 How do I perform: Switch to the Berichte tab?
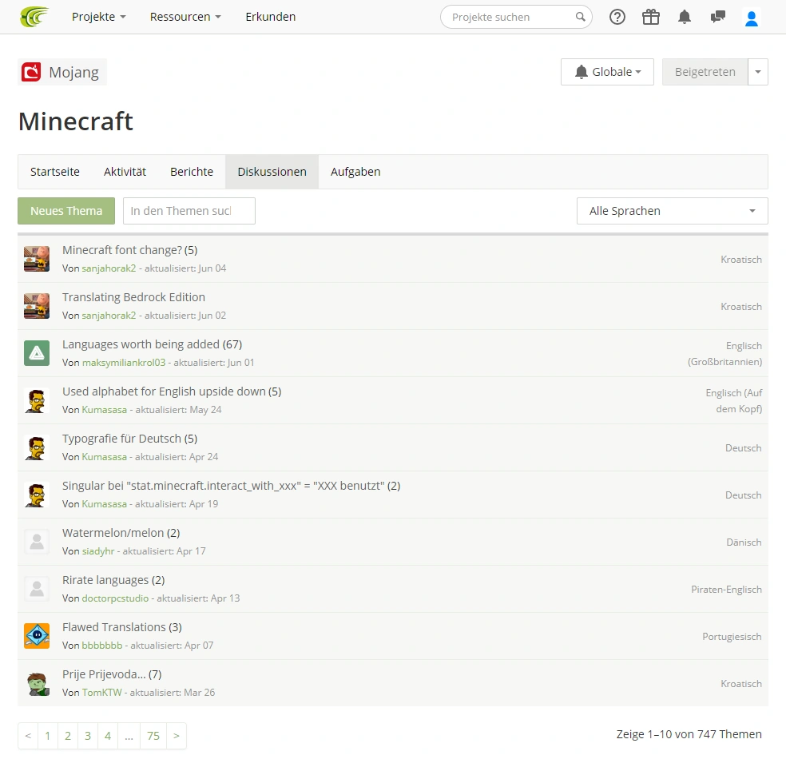[x=192, y=172]
